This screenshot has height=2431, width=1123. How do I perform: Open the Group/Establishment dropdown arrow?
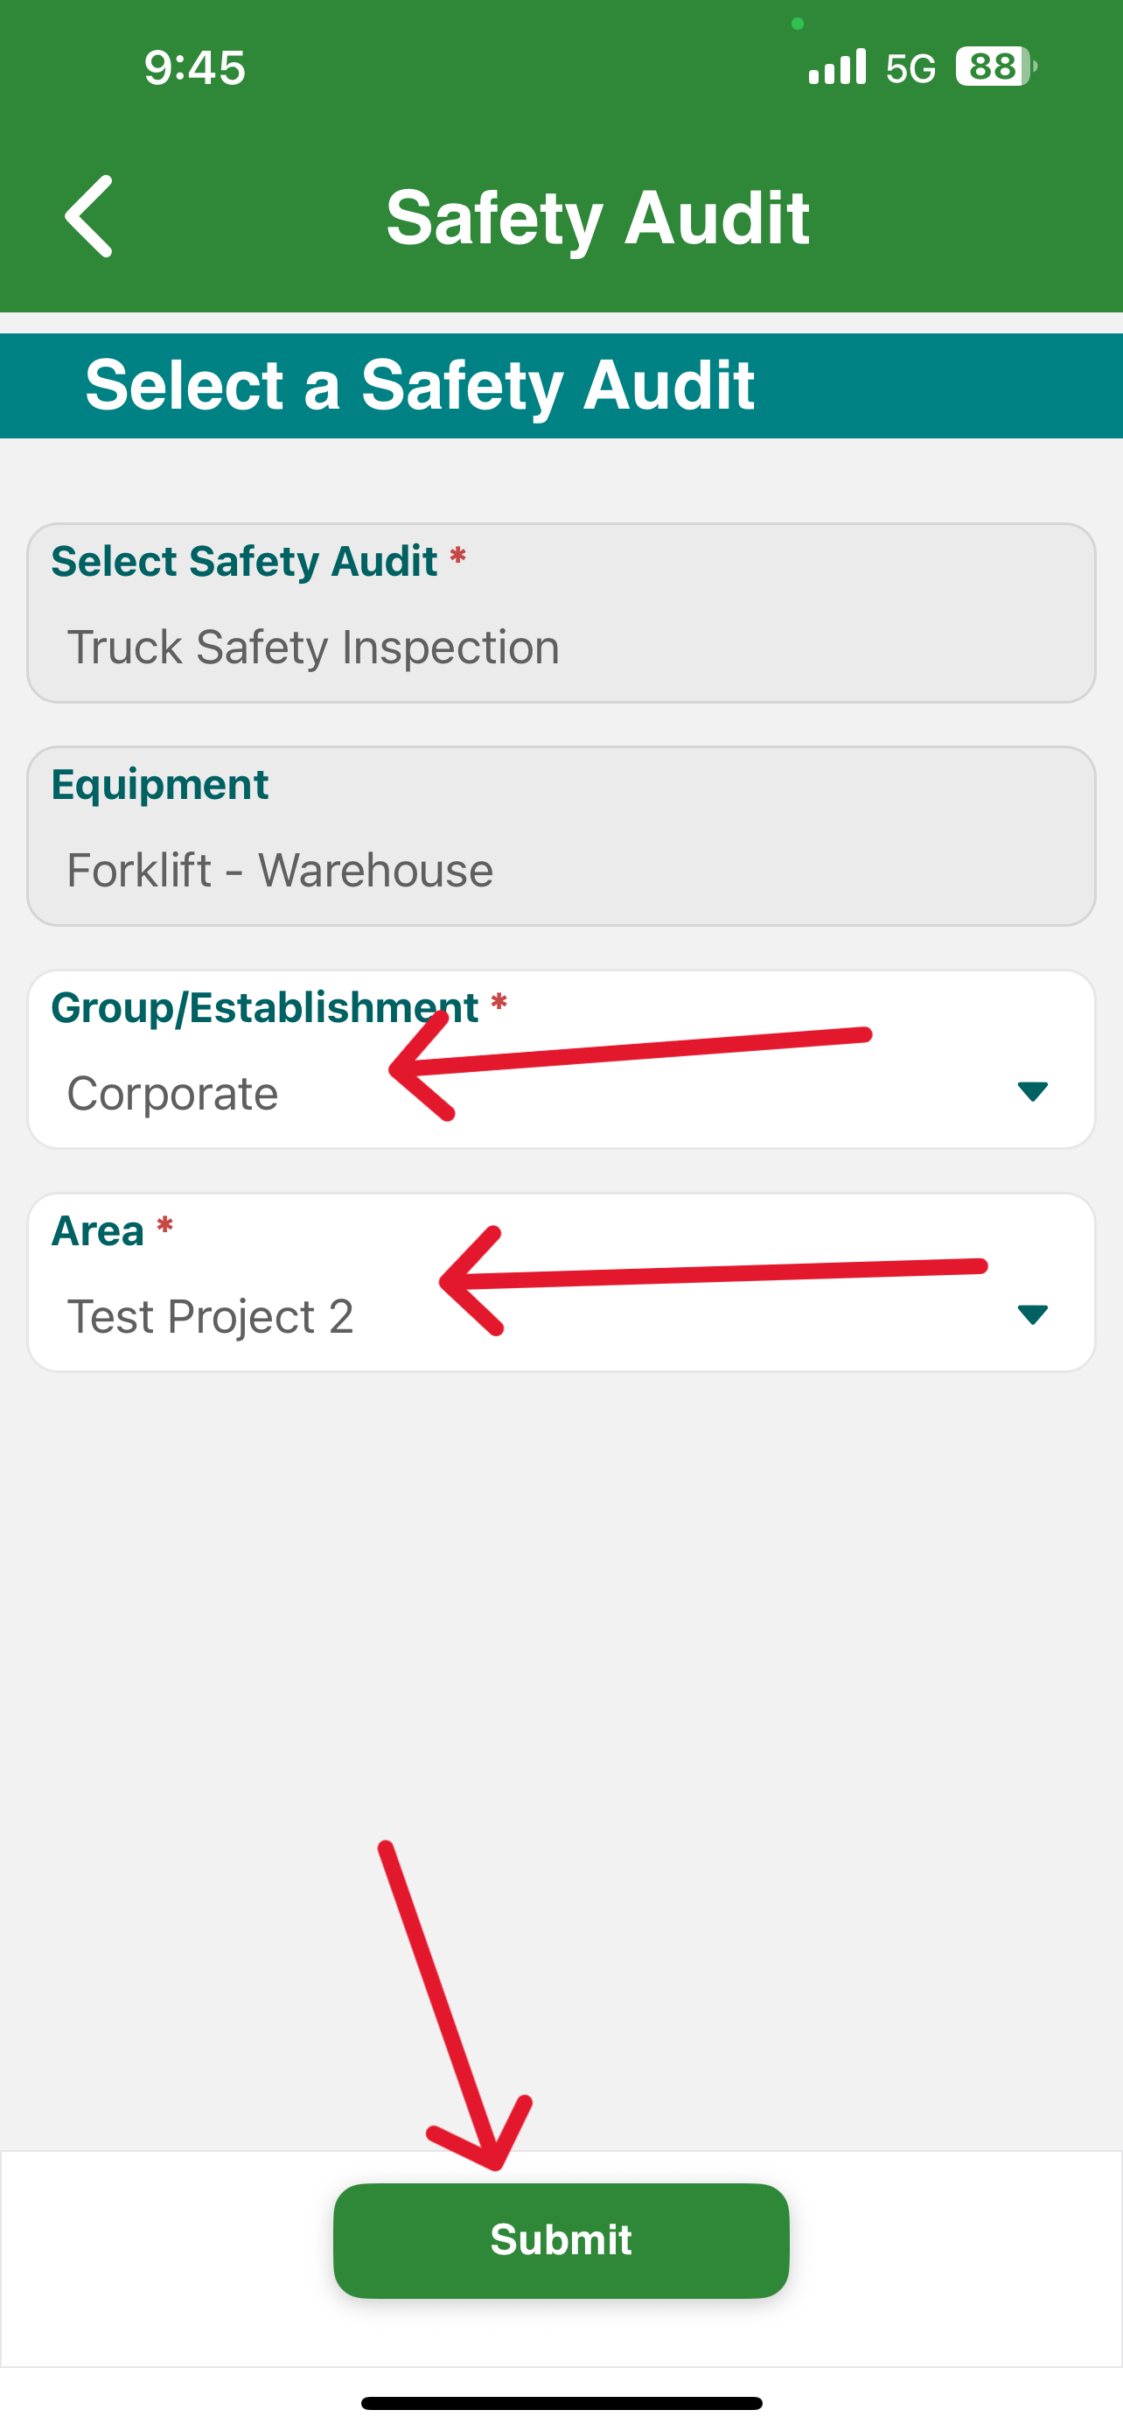tap(1033, 1092)
